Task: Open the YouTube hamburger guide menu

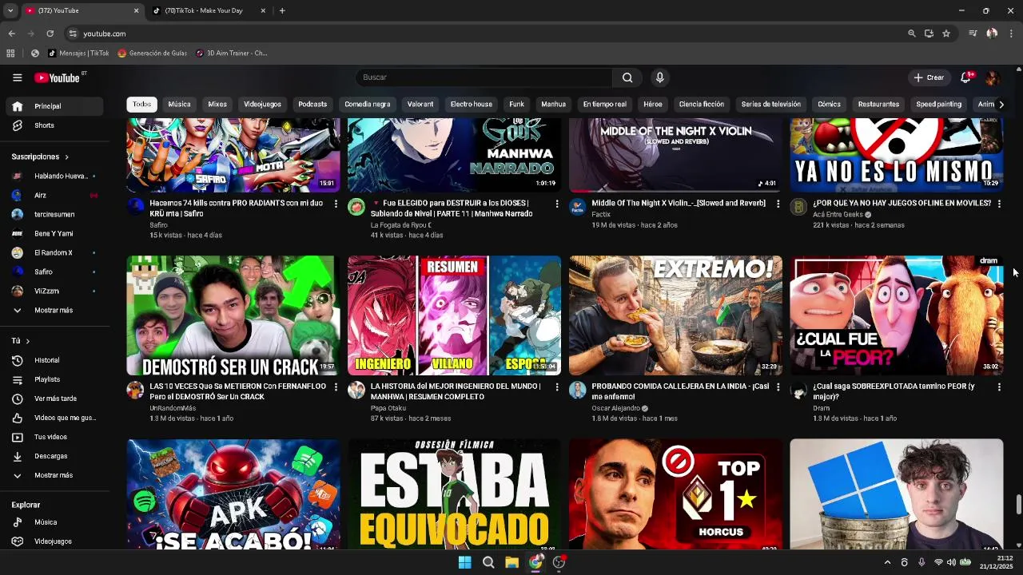Action: [17, 77]
